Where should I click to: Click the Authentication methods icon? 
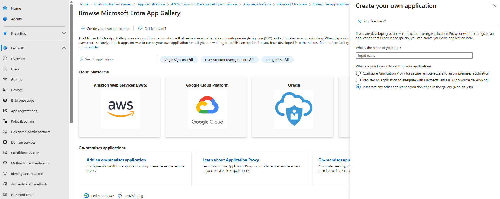click(x=5, y=184)
